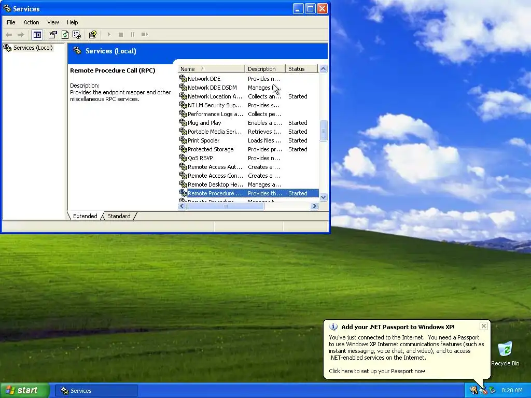531x398 pixels.
Task: Click the vertical scrollbar down arrow
Action: 323,197
